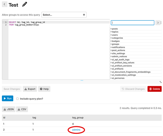The width and height of the screenshot is (163, 136).
Task: Expand the topics table
Action: click(x=115, y=32)
